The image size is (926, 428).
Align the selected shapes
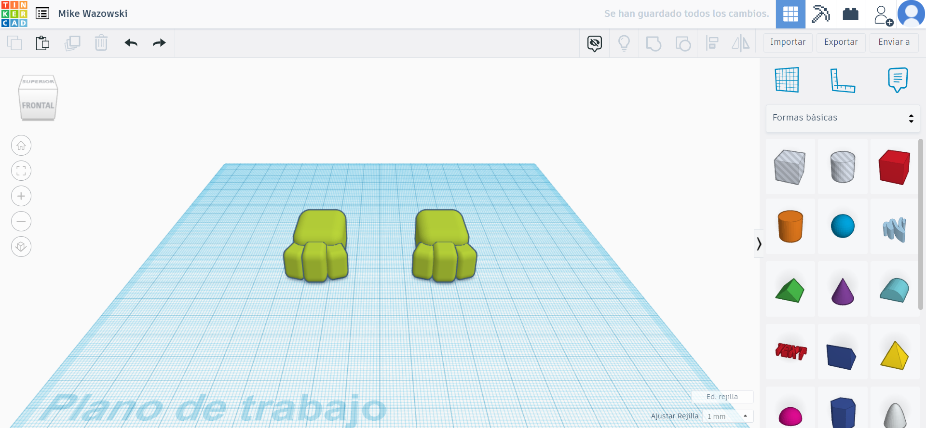(712, 43)
